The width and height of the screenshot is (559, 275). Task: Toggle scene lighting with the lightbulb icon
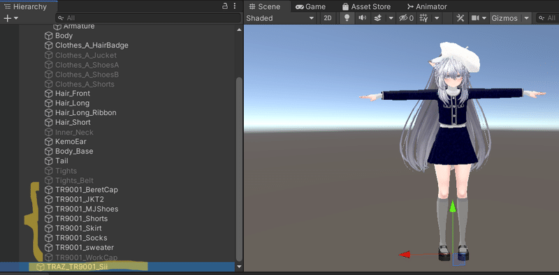click(347, 18)
